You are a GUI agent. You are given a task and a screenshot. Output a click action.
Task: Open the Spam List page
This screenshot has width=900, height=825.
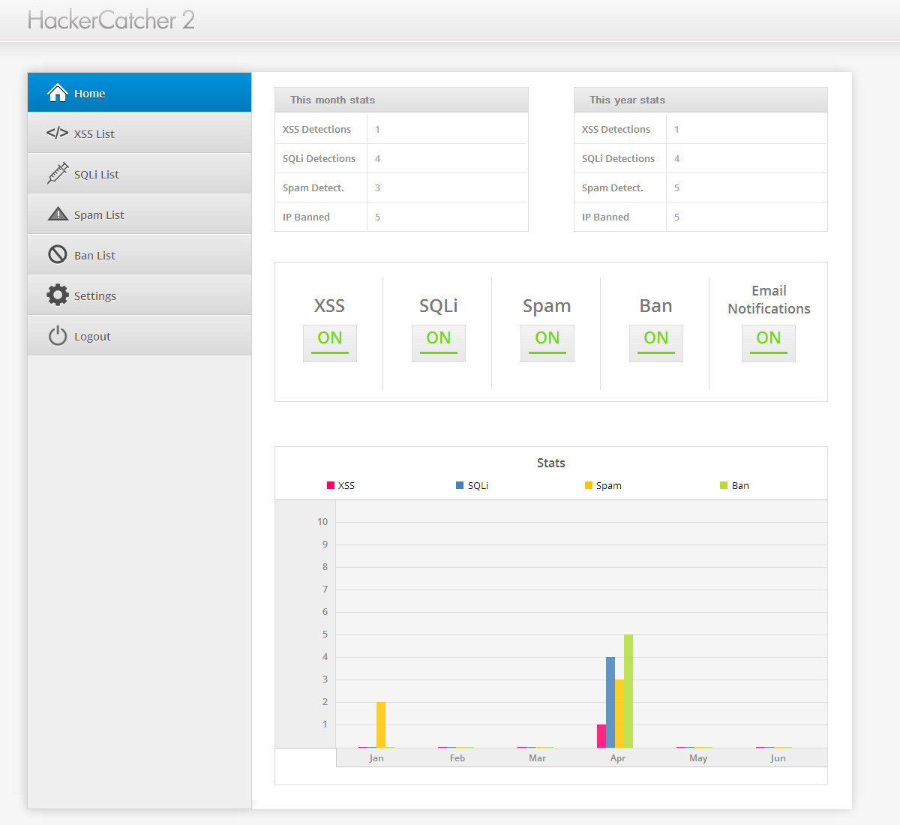139,214
